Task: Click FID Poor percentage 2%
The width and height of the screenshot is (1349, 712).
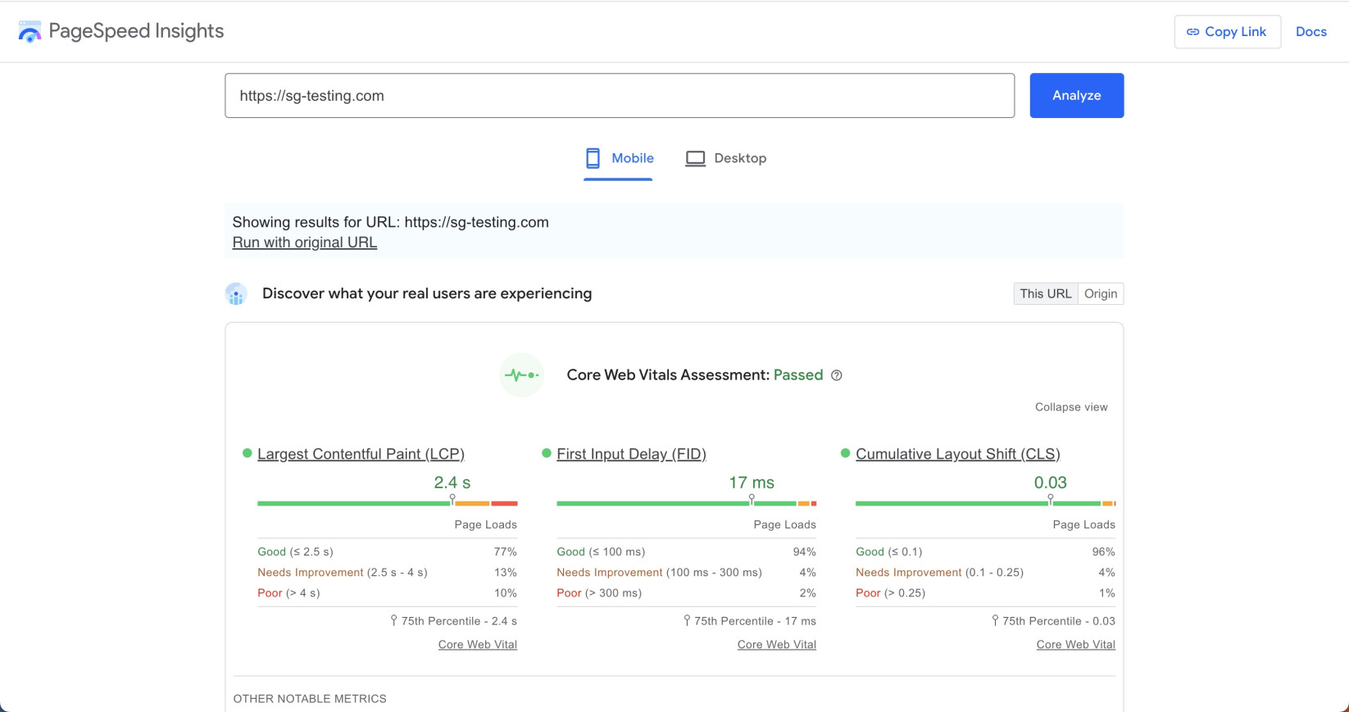Action: tap(808, 593)
